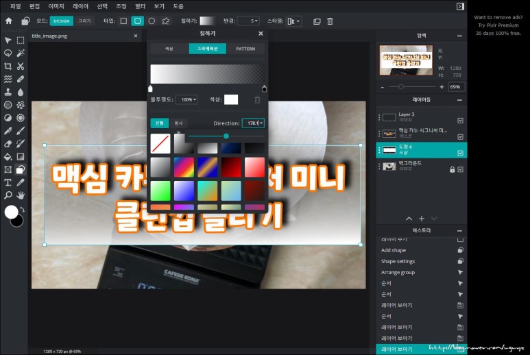Collapse the 탐색 navigator panel
This screenshot has width=530, height=355.
tap(459, 36)
